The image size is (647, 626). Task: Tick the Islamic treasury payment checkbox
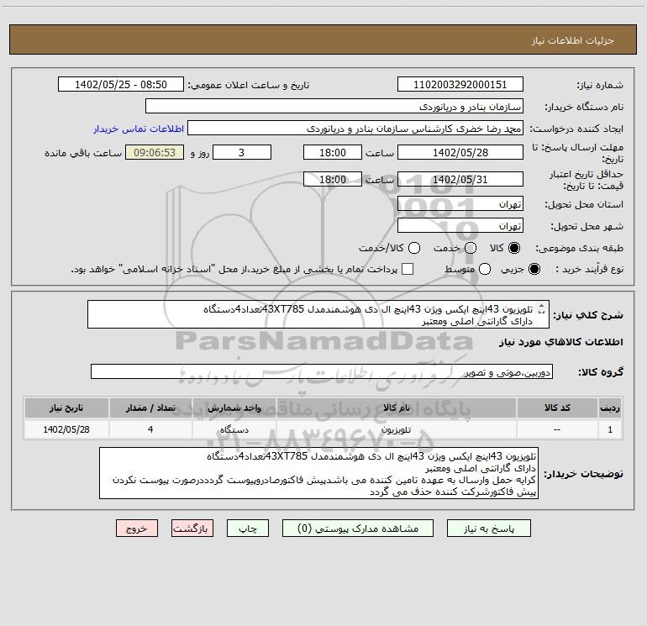point(408,269)
